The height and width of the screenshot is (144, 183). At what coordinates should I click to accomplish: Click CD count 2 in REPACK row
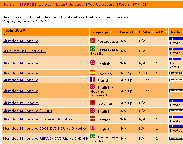[x=157, y=139]
